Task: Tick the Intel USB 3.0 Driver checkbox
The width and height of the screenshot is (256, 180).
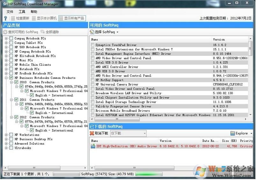Action: (92, 63)
